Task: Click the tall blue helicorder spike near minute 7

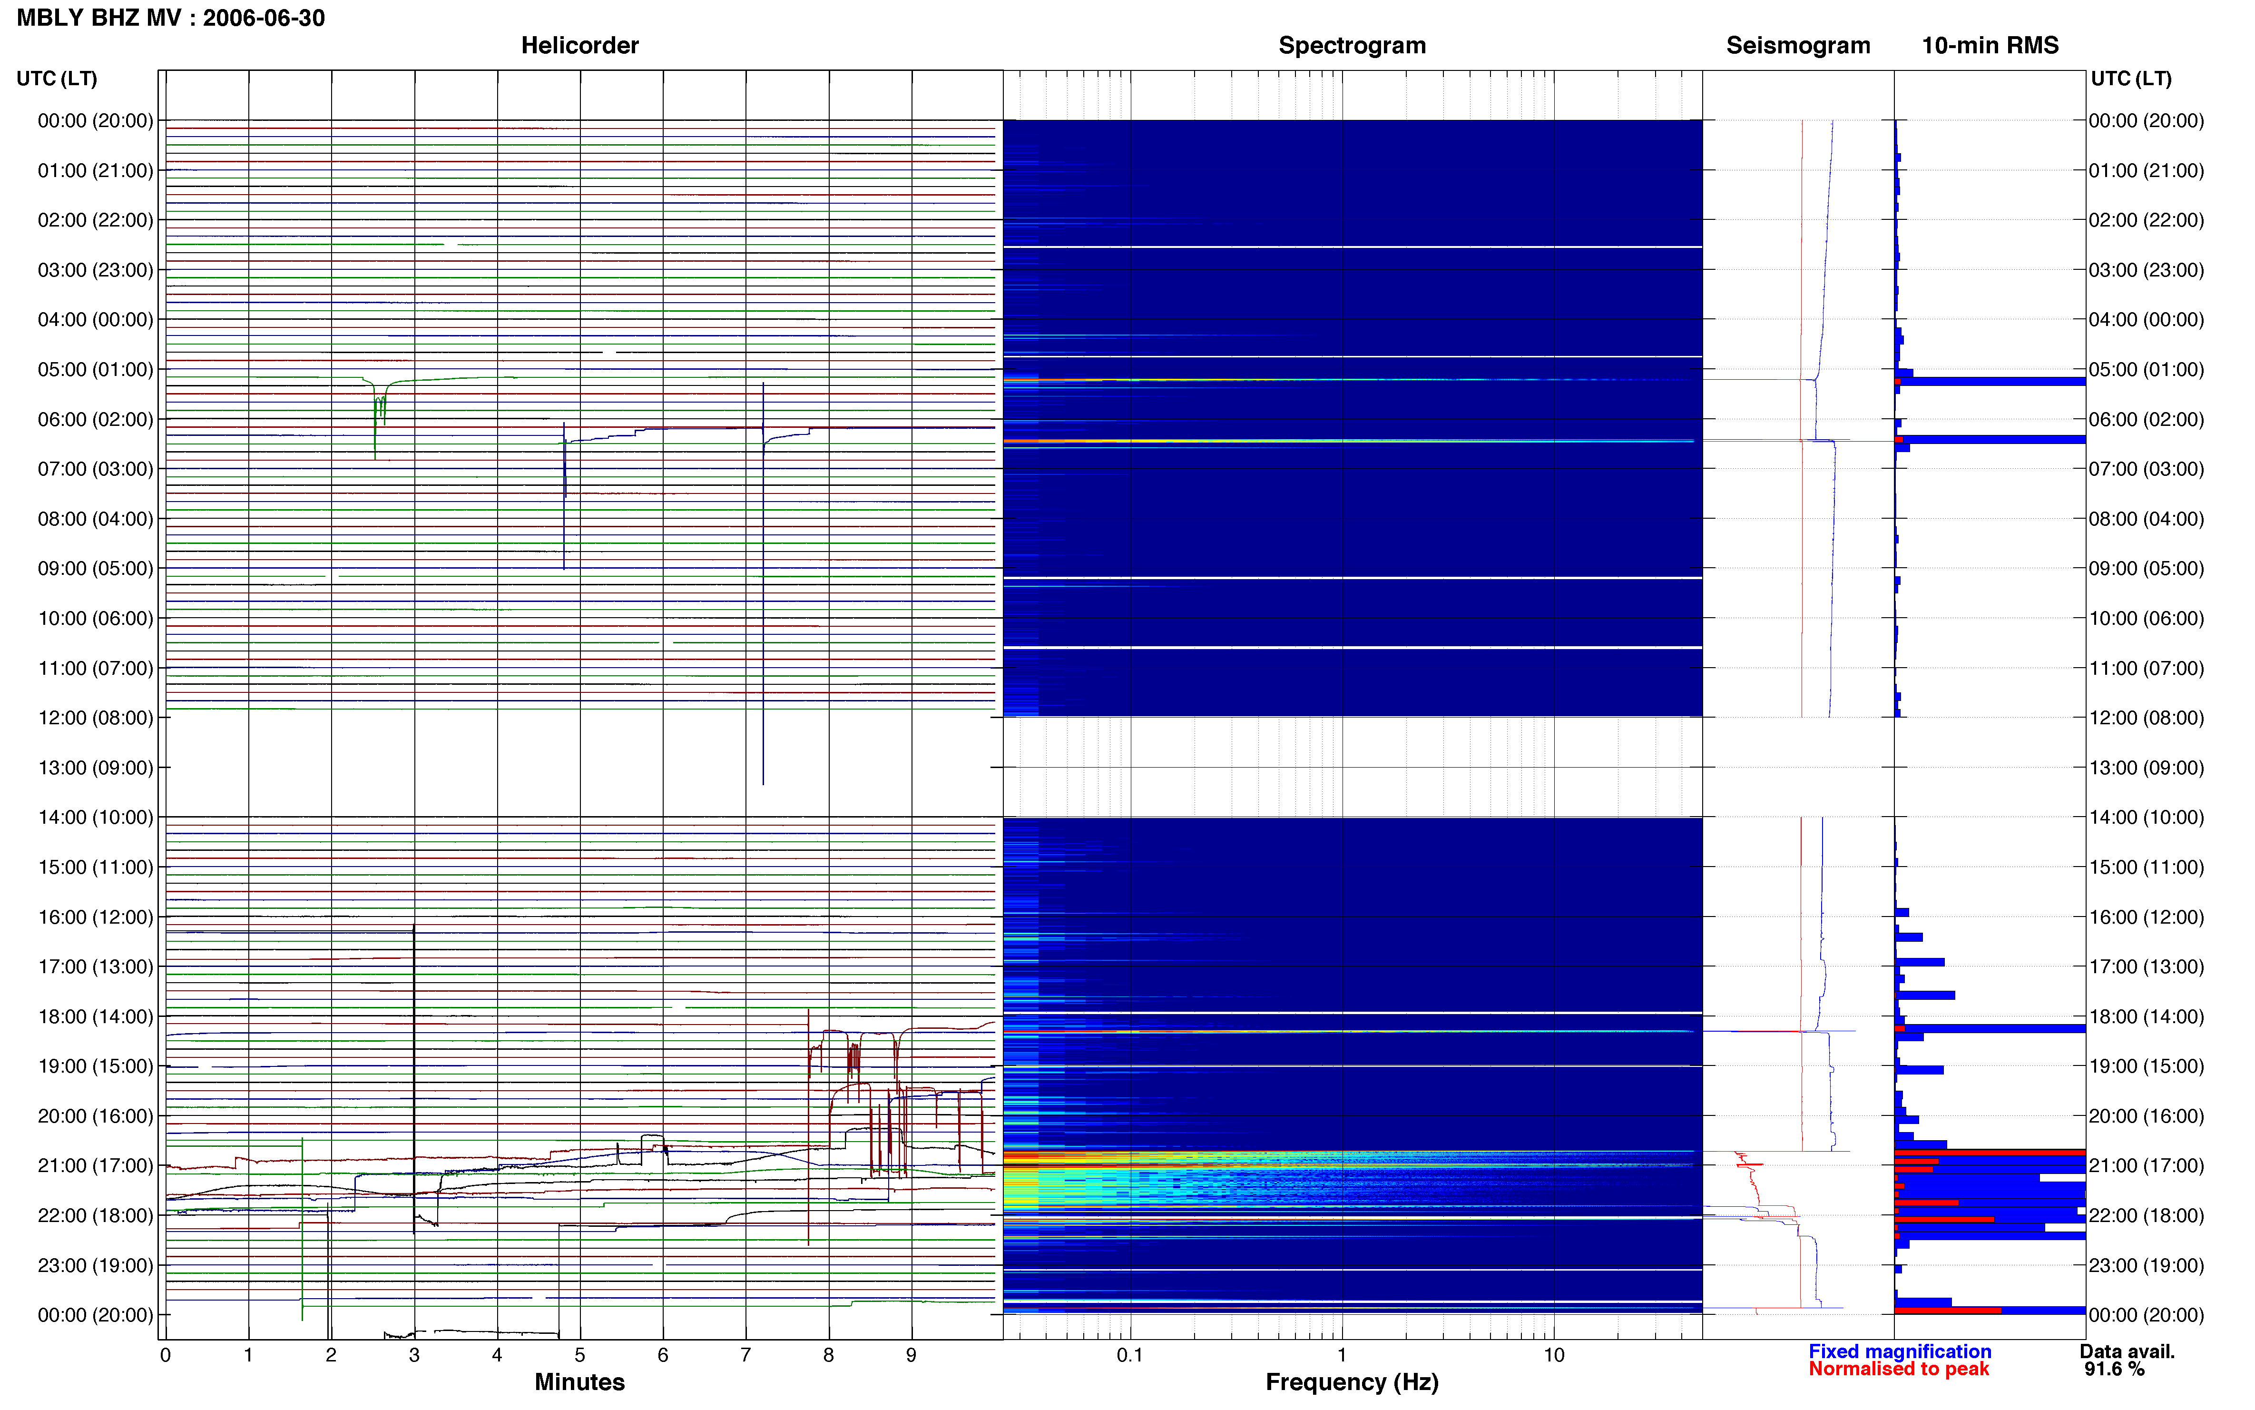Action: click(763, 583)
